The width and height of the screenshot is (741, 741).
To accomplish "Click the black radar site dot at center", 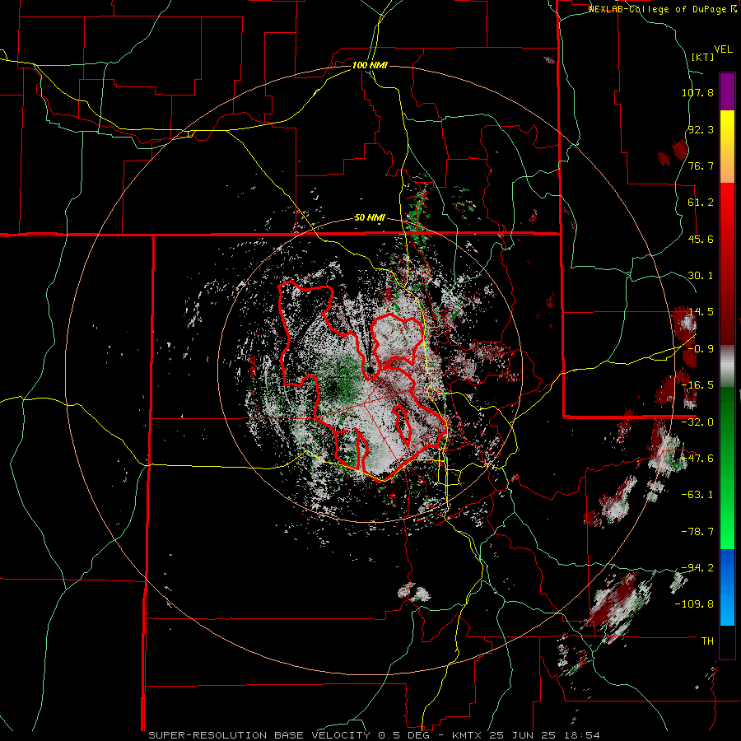I will [x=370, y=370].
